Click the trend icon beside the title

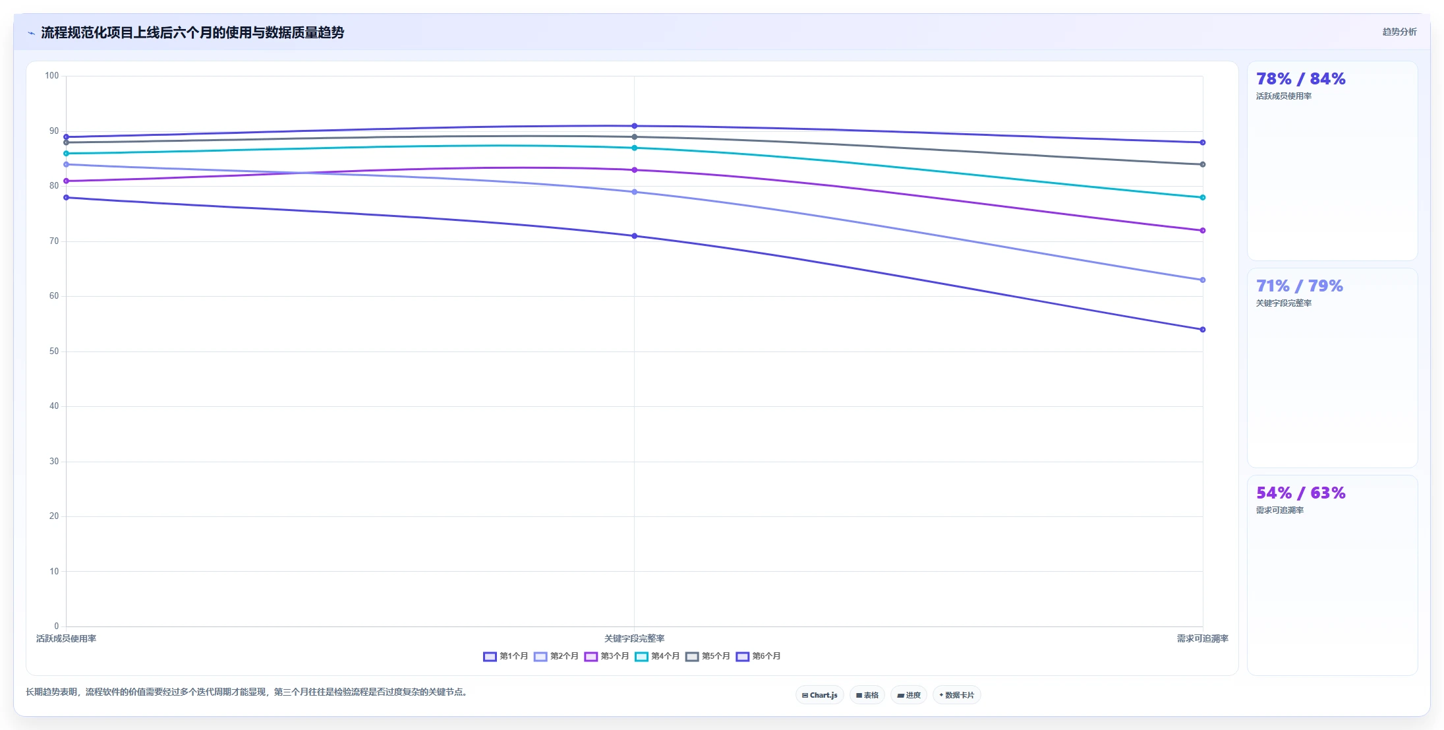click(x=31, y=33)
